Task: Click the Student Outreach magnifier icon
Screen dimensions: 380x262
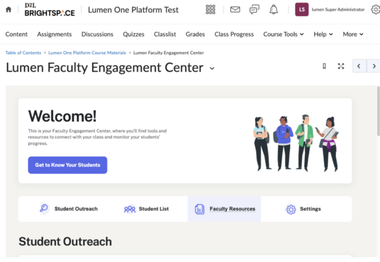Action: click(x=44, y=209)
